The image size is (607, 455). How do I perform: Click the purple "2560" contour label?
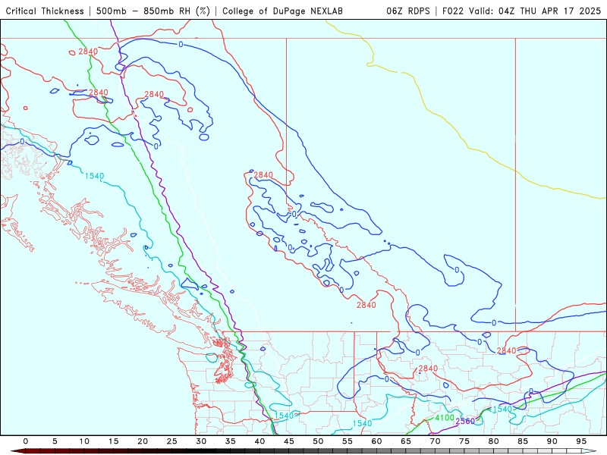465,422
